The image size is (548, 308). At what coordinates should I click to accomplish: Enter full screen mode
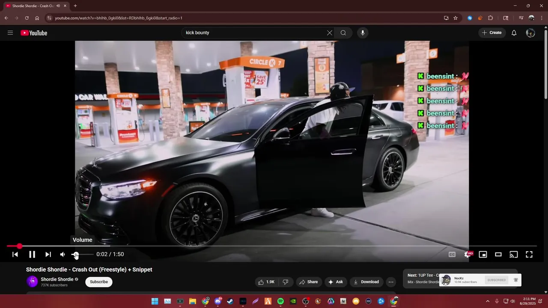point(529,255)
